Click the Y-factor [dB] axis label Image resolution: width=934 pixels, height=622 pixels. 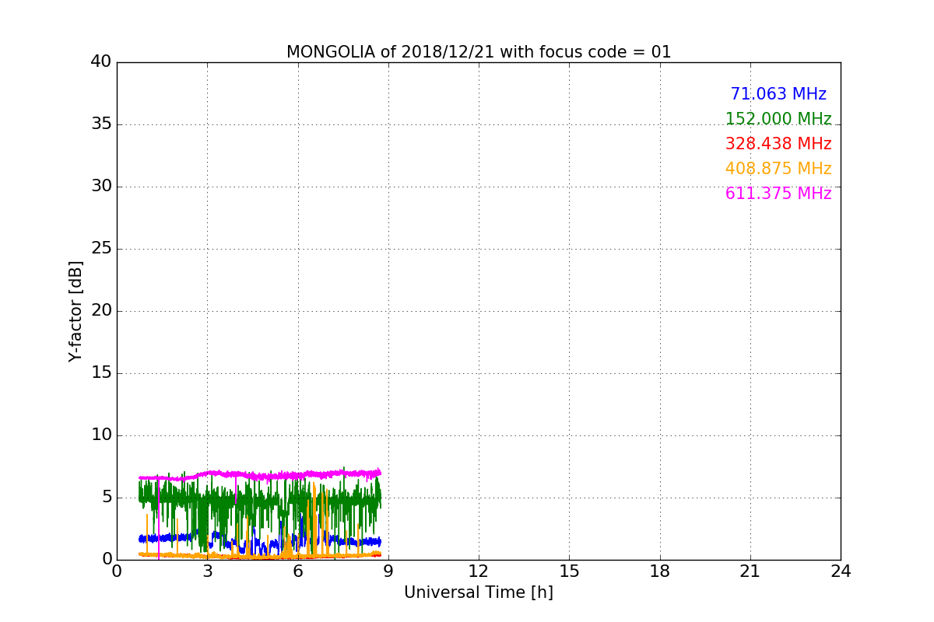coord(75,311)
